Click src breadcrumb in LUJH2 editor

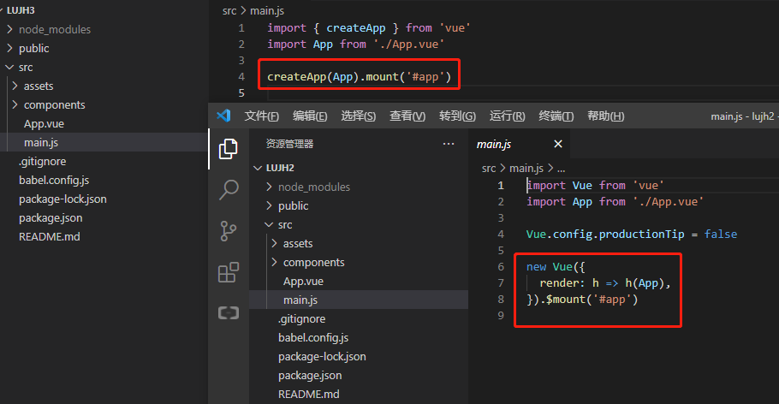489,169
